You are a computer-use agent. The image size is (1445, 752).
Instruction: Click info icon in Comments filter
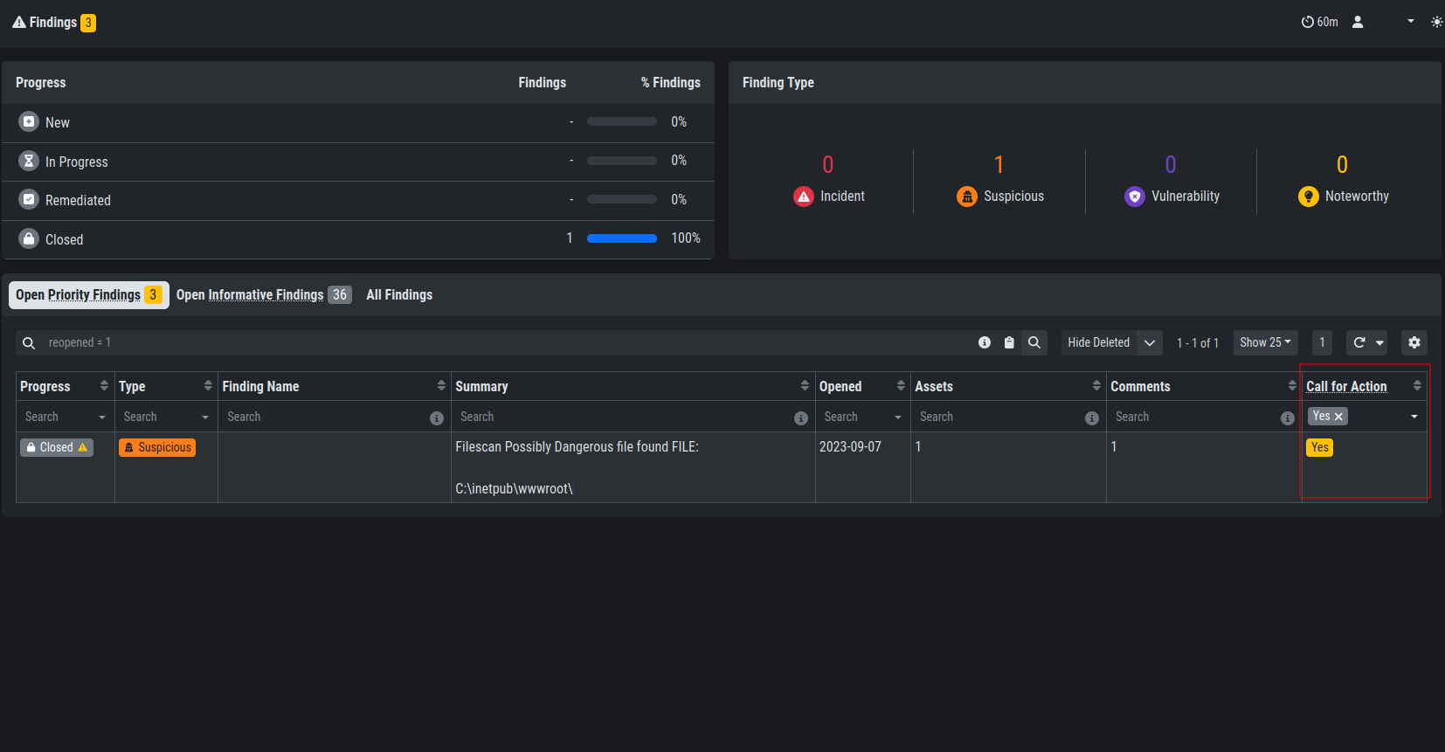tap(1288, 418)
